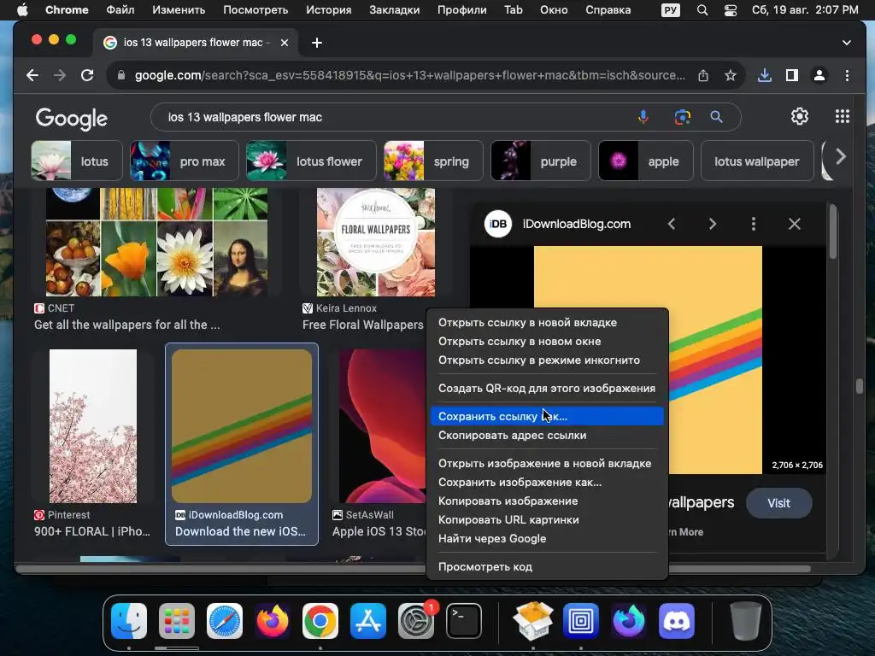Open macOS Control Center icon
Viewport: 875px width, 656px height.
click(731, 10)
